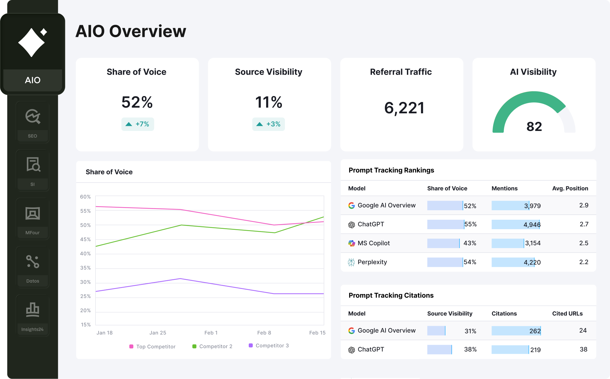
Task: Click Perplexity row name in Rankings
Action: click(372, 262)
